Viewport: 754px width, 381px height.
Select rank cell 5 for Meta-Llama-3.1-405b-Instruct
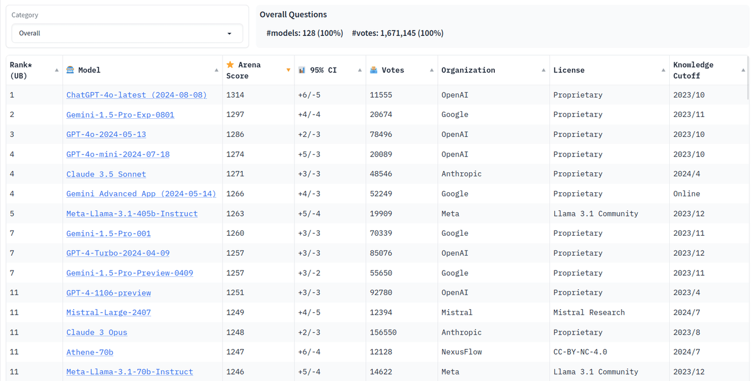click(x=12, y=213)
